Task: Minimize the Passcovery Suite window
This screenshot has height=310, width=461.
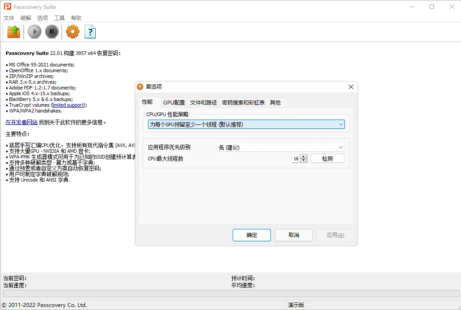Action: coord(412,7)
